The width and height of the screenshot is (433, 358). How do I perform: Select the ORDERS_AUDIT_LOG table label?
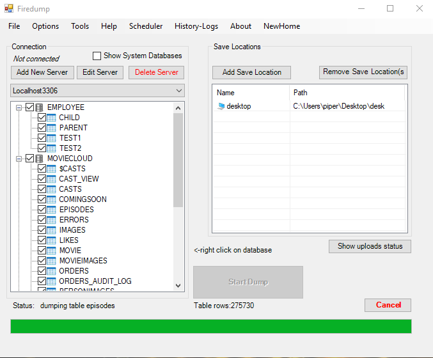click(95, 281)
